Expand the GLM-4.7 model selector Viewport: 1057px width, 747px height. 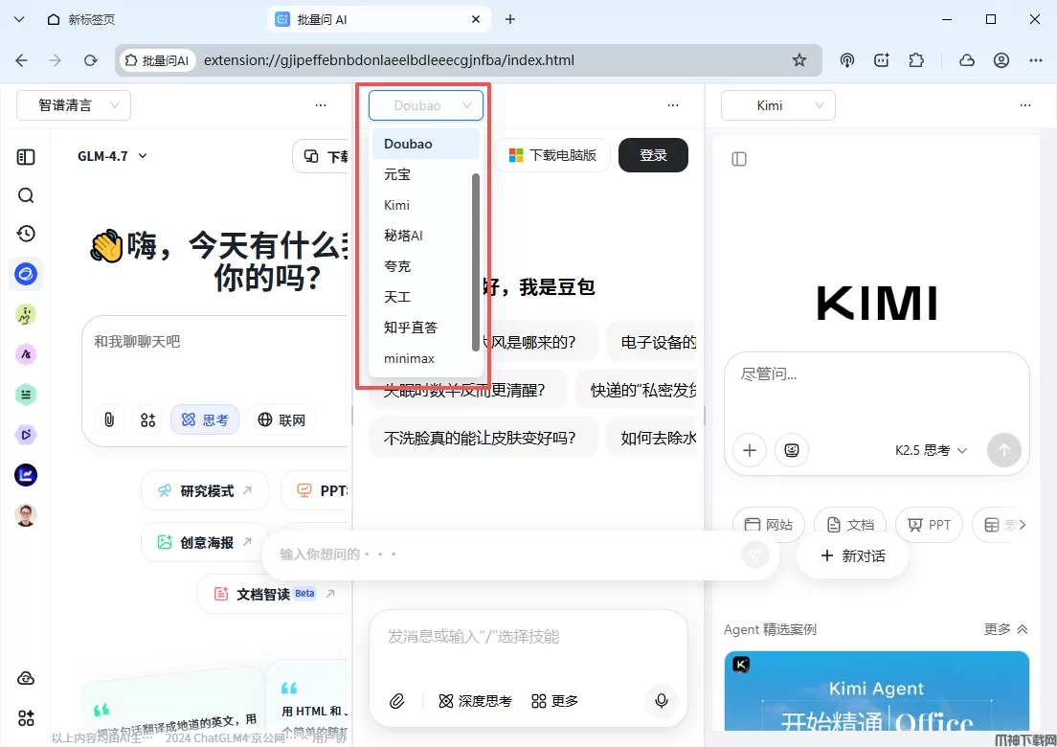click(112, 156)
